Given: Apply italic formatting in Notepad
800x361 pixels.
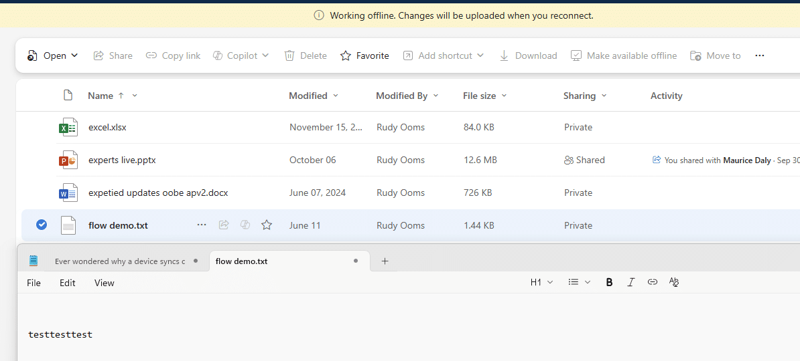Looking at the screenshot, I should tap(630, 282).
